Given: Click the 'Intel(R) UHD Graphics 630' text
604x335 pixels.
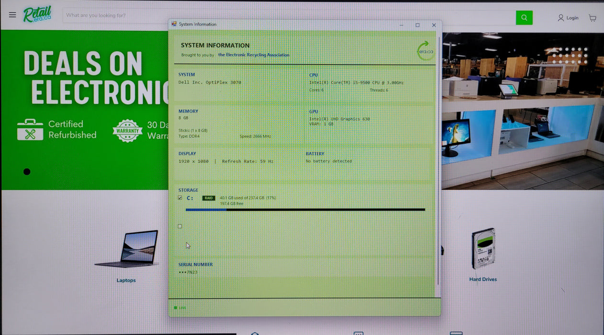Looking at the screenshot, I should 339,119.
